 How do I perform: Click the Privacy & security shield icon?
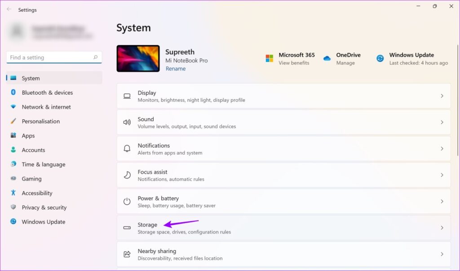pyautogui.click(x=13, y=207)
